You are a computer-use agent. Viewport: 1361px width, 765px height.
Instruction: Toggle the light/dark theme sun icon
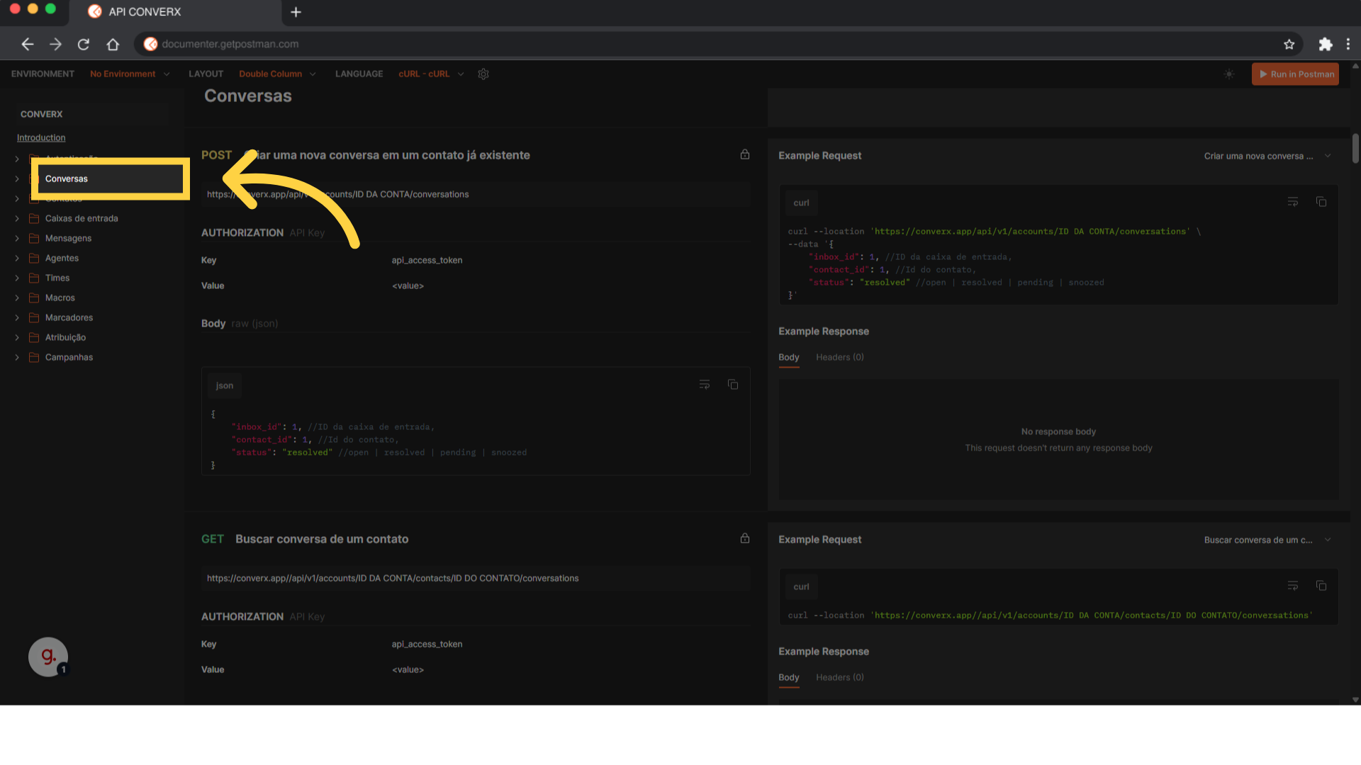coord(1229,74)
